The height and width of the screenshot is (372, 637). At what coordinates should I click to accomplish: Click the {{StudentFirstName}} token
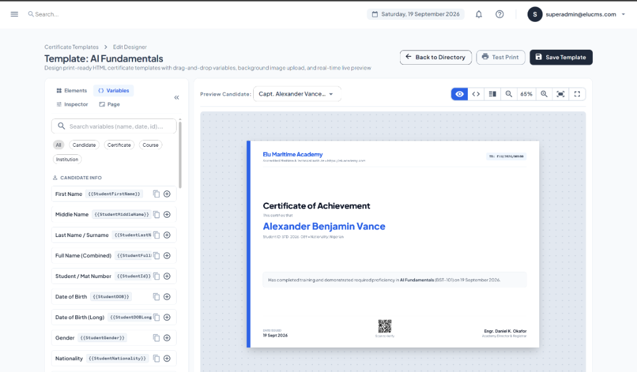(x=114, y=194)
